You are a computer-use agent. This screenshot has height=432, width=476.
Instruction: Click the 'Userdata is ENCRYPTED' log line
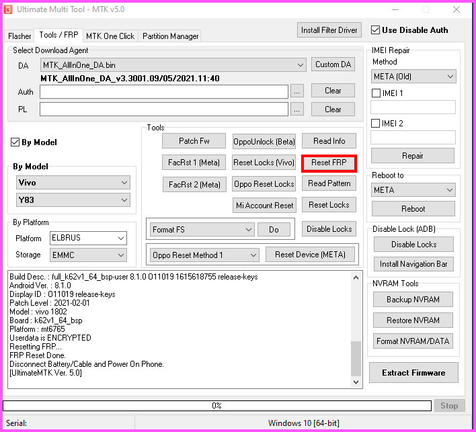[x=50, y=338]
